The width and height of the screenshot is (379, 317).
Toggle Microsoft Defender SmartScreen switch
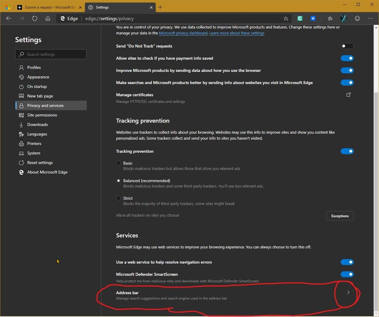347,274
